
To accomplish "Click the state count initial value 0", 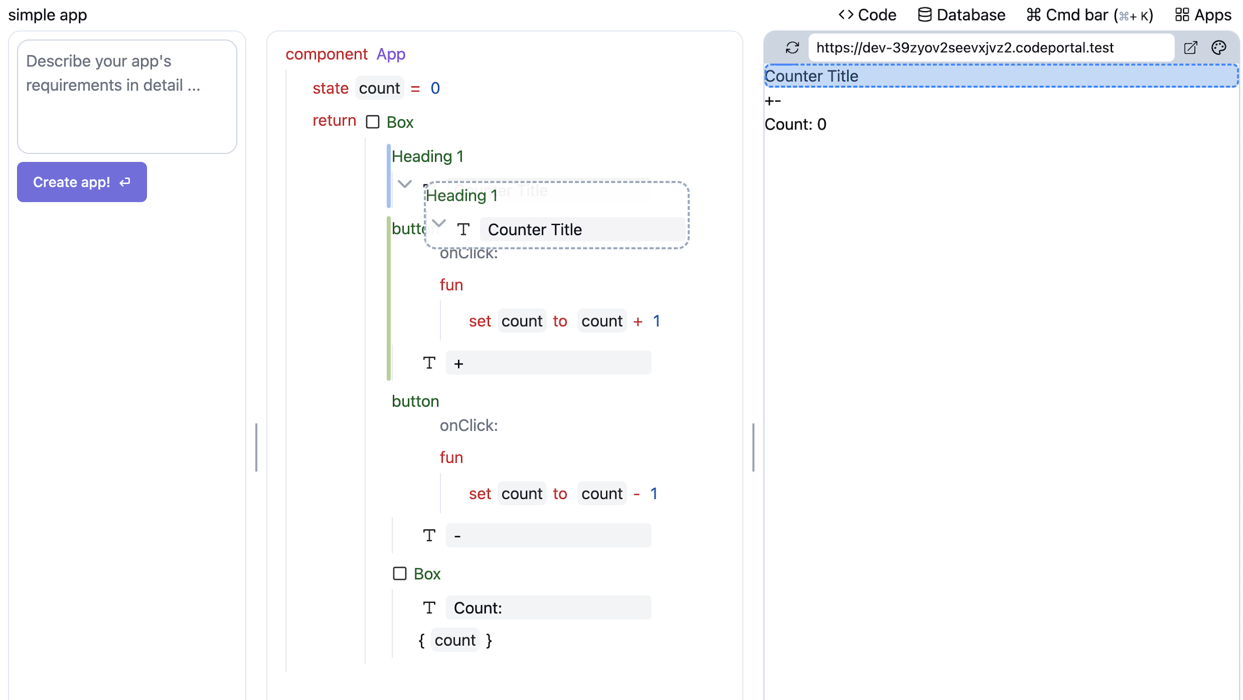I will tap(435, 88).
